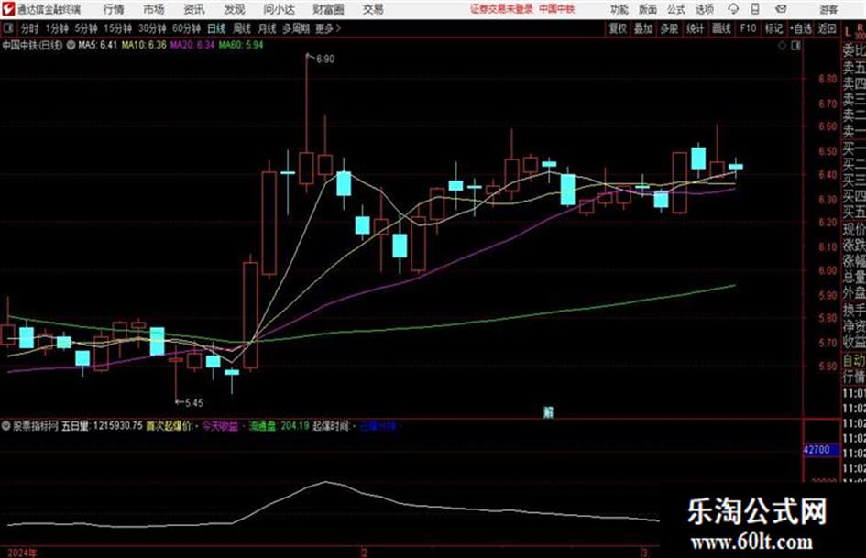This screenshot has width=866, height=558.
Task: Switch to 30分钟 period tab
Action: [152, 28]
